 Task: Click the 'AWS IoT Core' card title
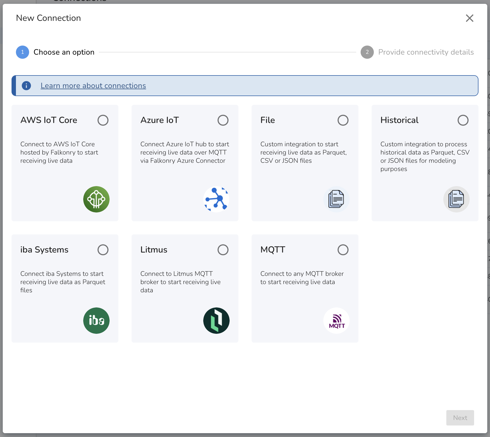49,120
